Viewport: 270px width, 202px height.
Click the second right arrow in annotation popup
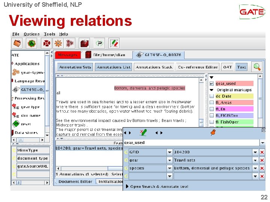[x=161, y=133]
